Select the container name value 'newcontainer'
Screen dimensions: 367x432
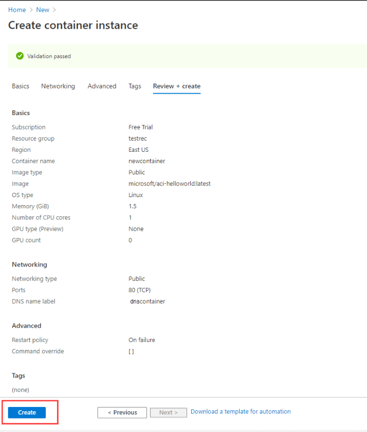pos(146,161)
